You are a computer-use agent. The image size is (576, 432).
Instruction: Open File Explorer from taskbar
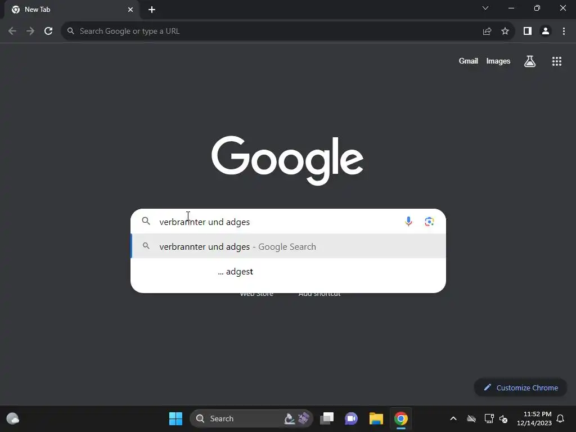[x=376, y=418]
